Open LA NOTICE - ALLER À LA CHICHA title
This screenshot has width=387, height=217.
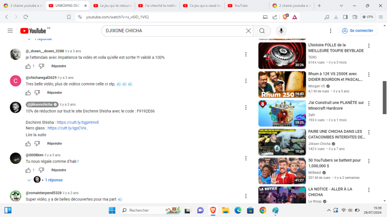point(330,192)
